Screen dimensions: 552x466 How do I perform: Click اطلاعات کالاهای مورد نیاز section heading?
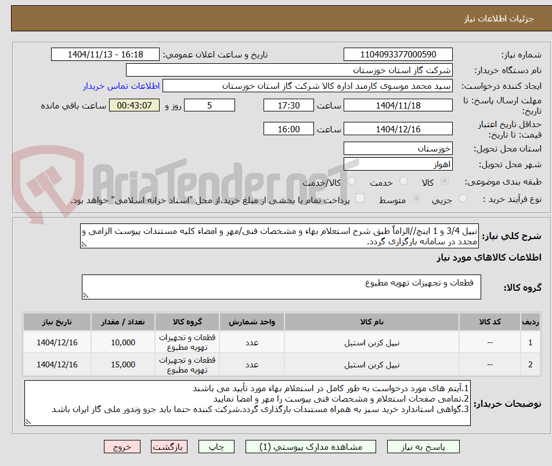pyautogui.click(x=489, y=258)
